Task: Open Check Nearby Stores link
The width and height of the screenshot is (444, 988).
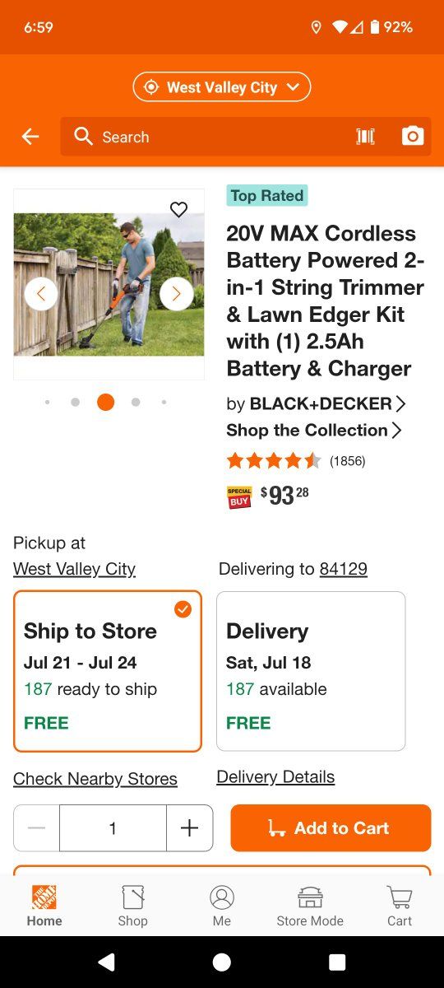Action: [95, 779]
